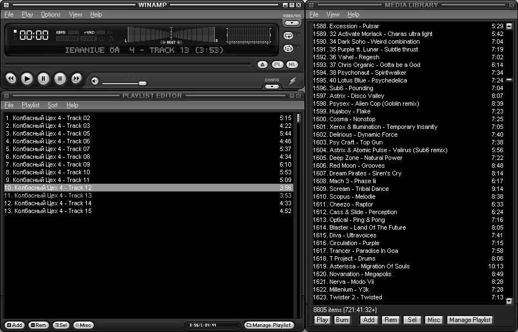Viewport: 518px width, 332px height.
Task: Open the Playlist Editor Add menu
Action: pyautogui.click(x=14, y=325)
